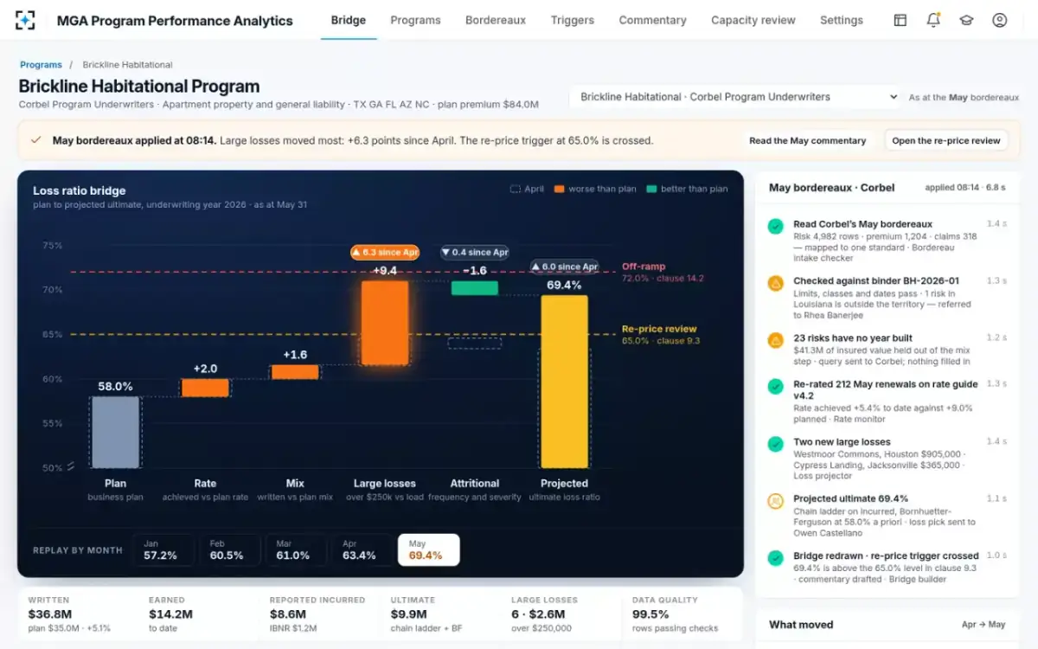Screen dimensions: 1038x649
Task: Select the May 69.4% replay month
Action: click(429, 550)
